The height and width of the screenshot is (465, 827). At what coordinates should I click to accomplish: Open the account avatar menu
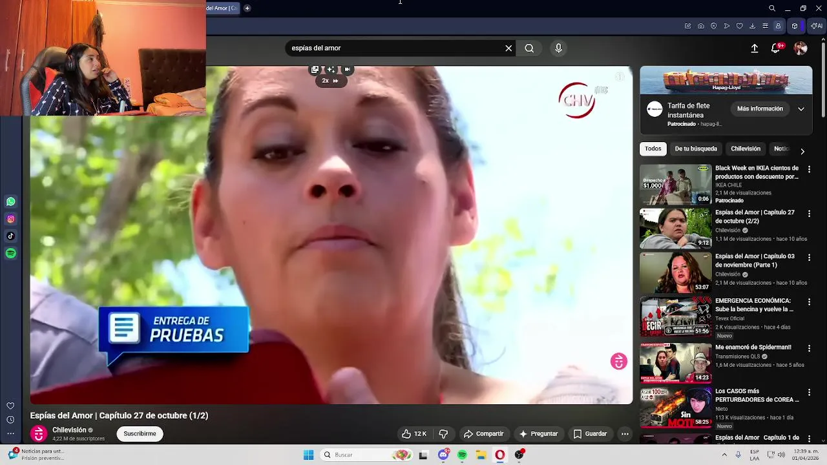point(801,48)
